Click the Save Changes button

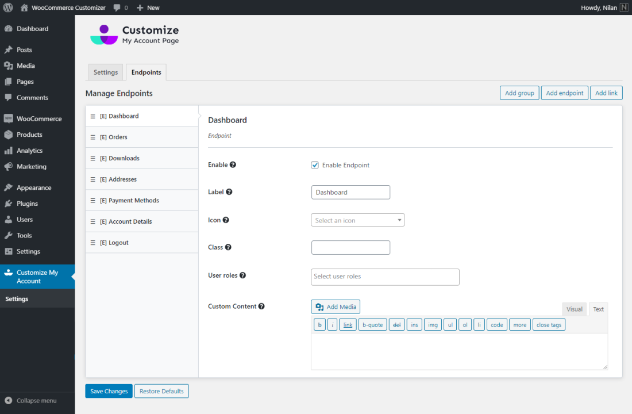coord(109,390)
